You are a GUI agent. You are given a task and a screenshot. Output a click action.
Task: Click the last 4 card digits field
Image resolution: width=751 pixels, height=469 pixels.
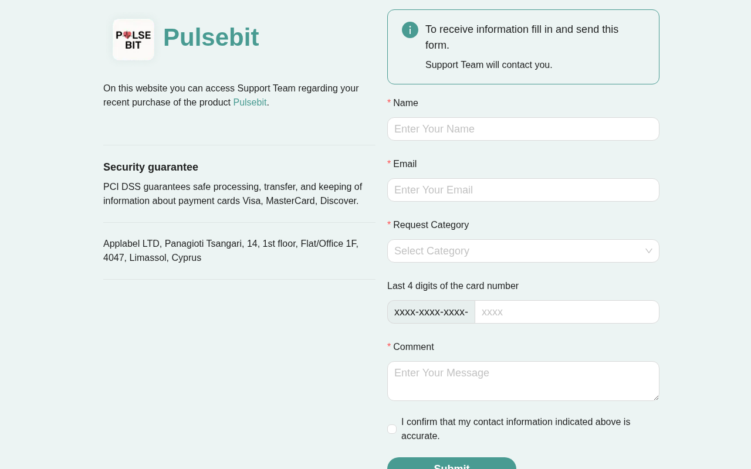(566, 312)
